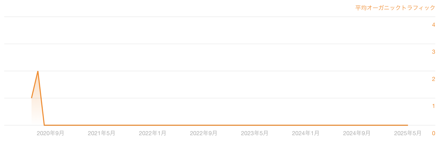Click the starting point of the orange line

32,98
